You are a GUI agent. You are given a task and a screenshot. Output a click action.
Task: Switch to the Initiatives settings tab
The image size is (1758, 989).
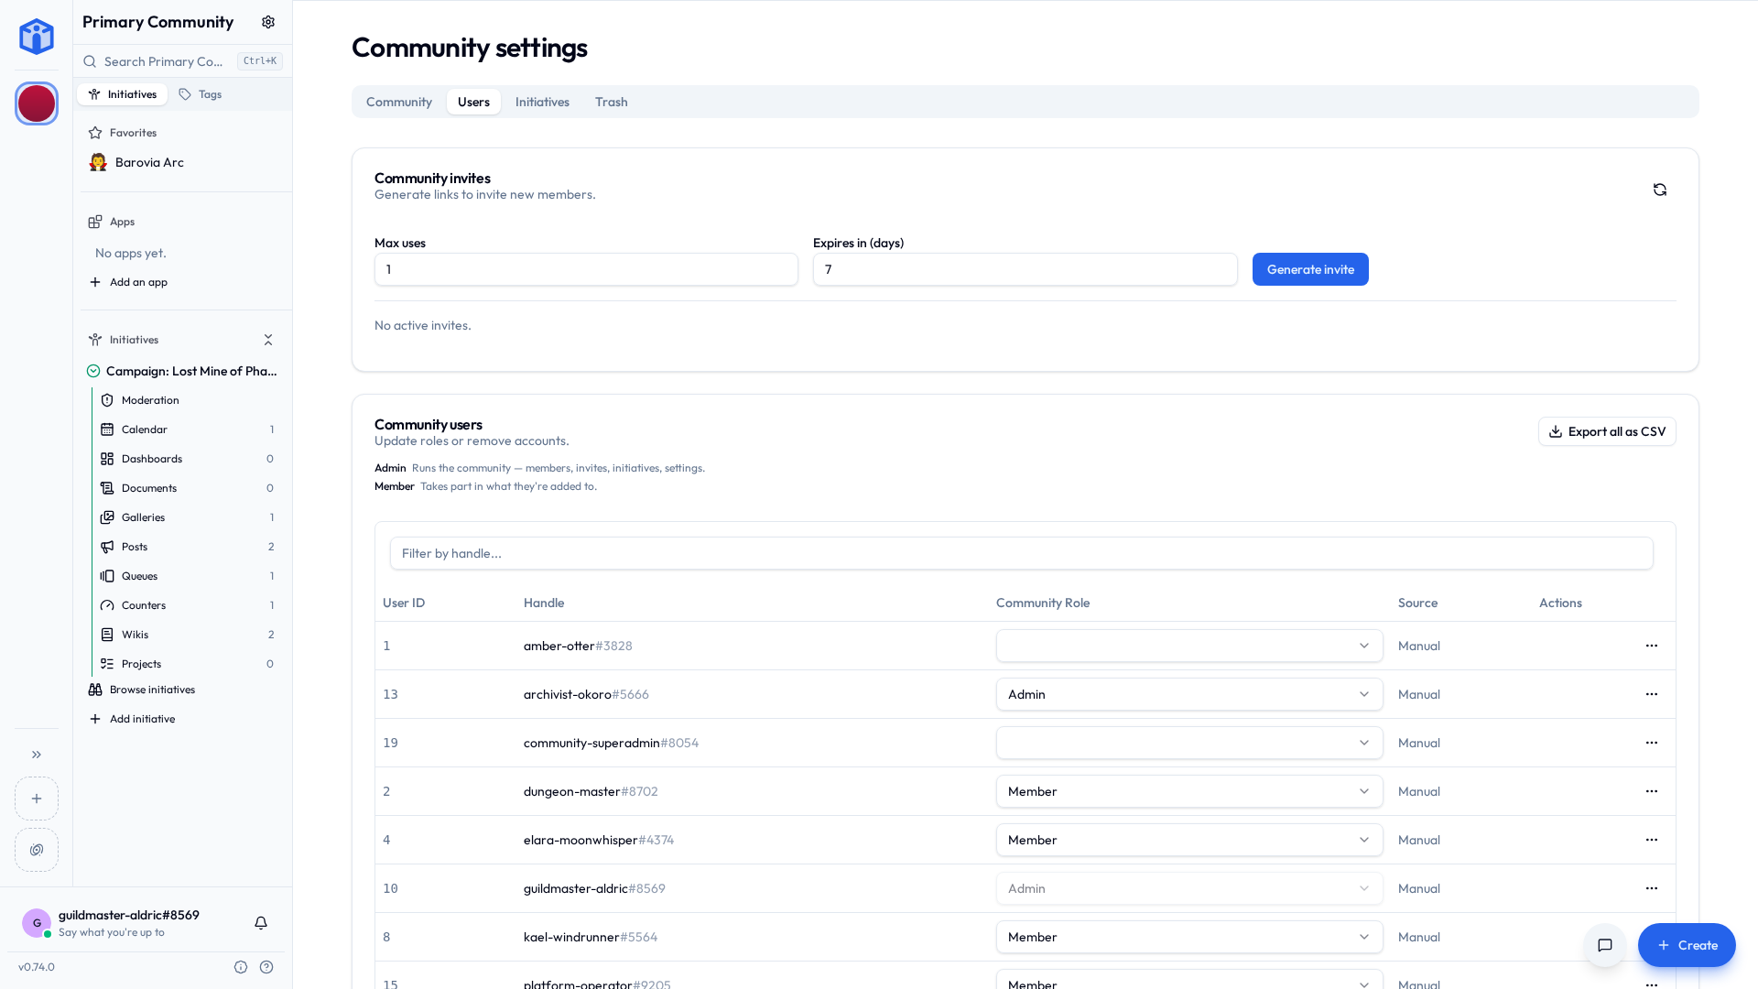(x=542, y=102)
